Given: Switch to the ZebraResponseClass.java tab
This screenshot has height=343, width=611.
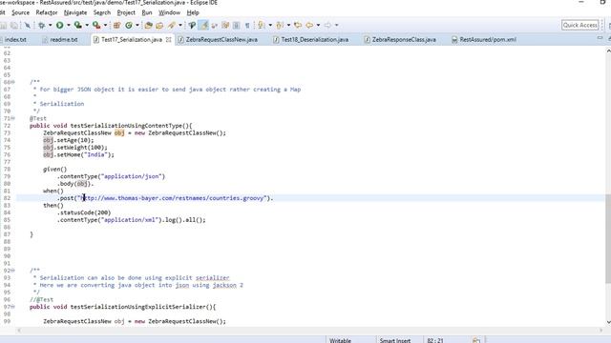Looking at the screenshot, I should pyautogui.click(x=400, y=40).
